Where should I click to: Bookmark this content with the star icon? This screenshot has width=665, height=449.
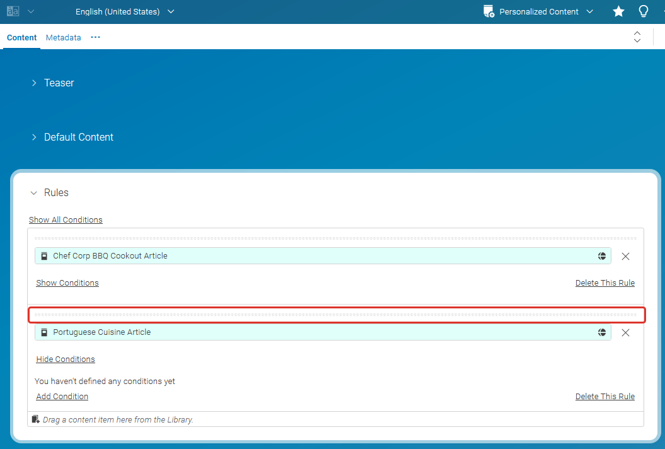click(618, 11)
